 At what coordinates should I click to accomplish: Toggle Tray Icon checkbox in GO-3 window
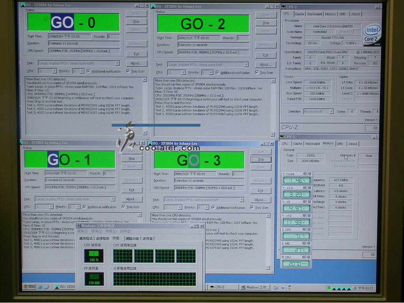[252, 208]
